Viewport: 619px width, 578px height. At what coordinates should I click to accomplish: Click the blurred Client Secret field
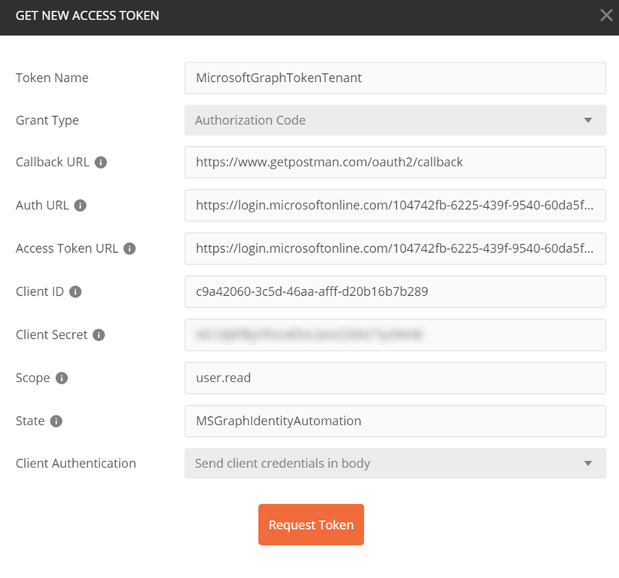coord(395,335)
